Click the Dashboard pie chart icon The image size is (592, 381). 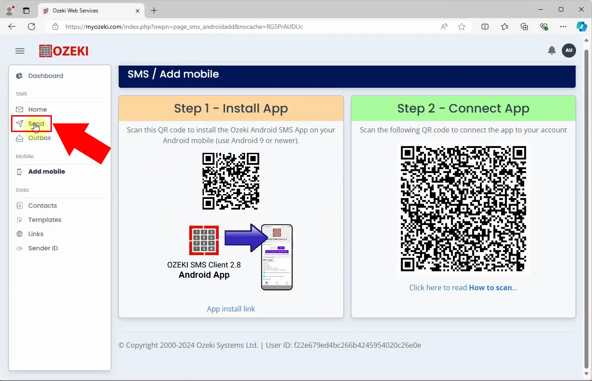pyautogui.click(x=19, y=76)
